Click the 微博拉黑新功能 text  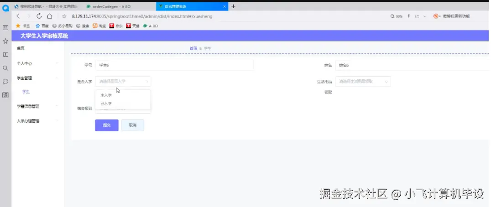tap(456, 16)
